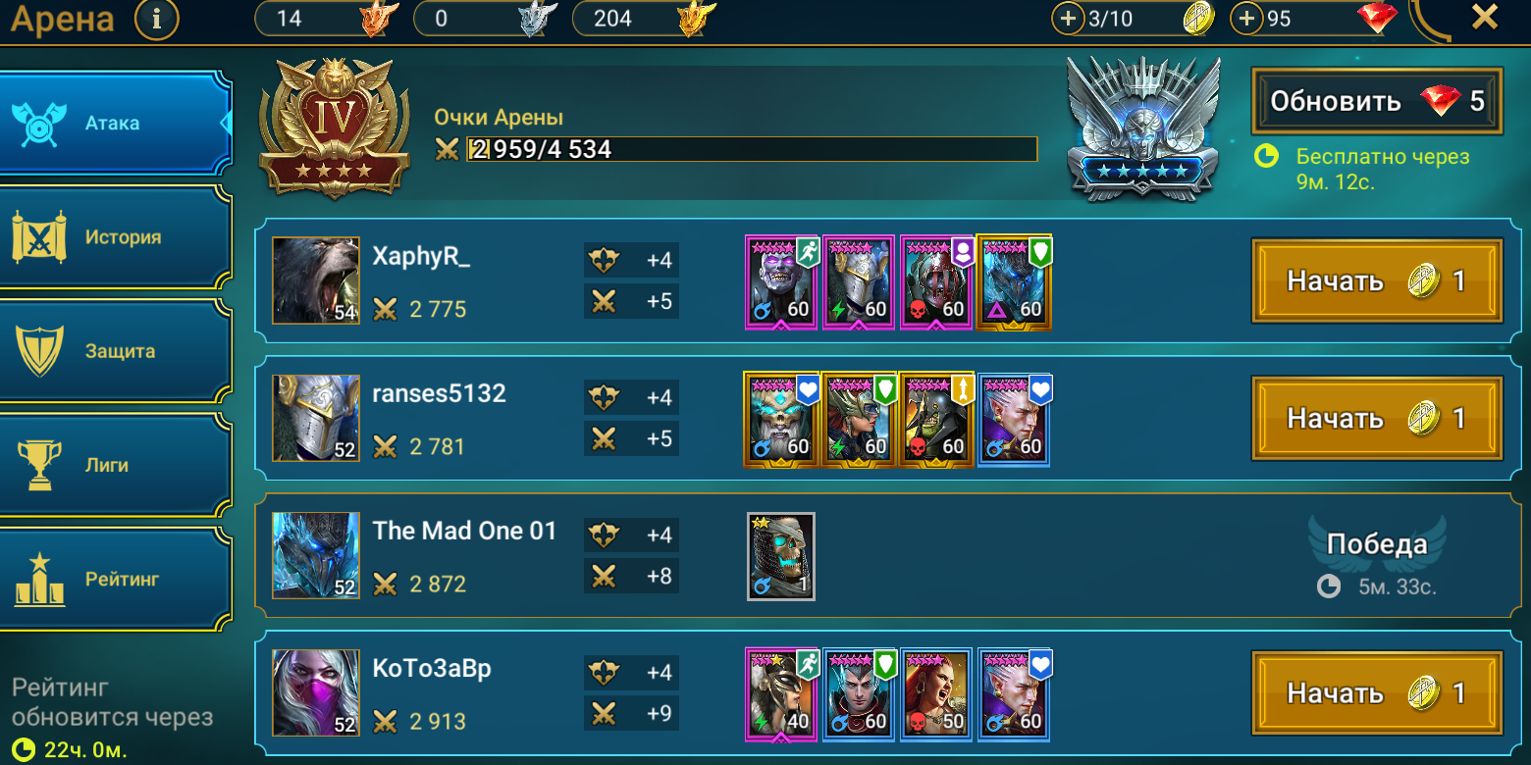Open the История tab

tap(116, 237)
